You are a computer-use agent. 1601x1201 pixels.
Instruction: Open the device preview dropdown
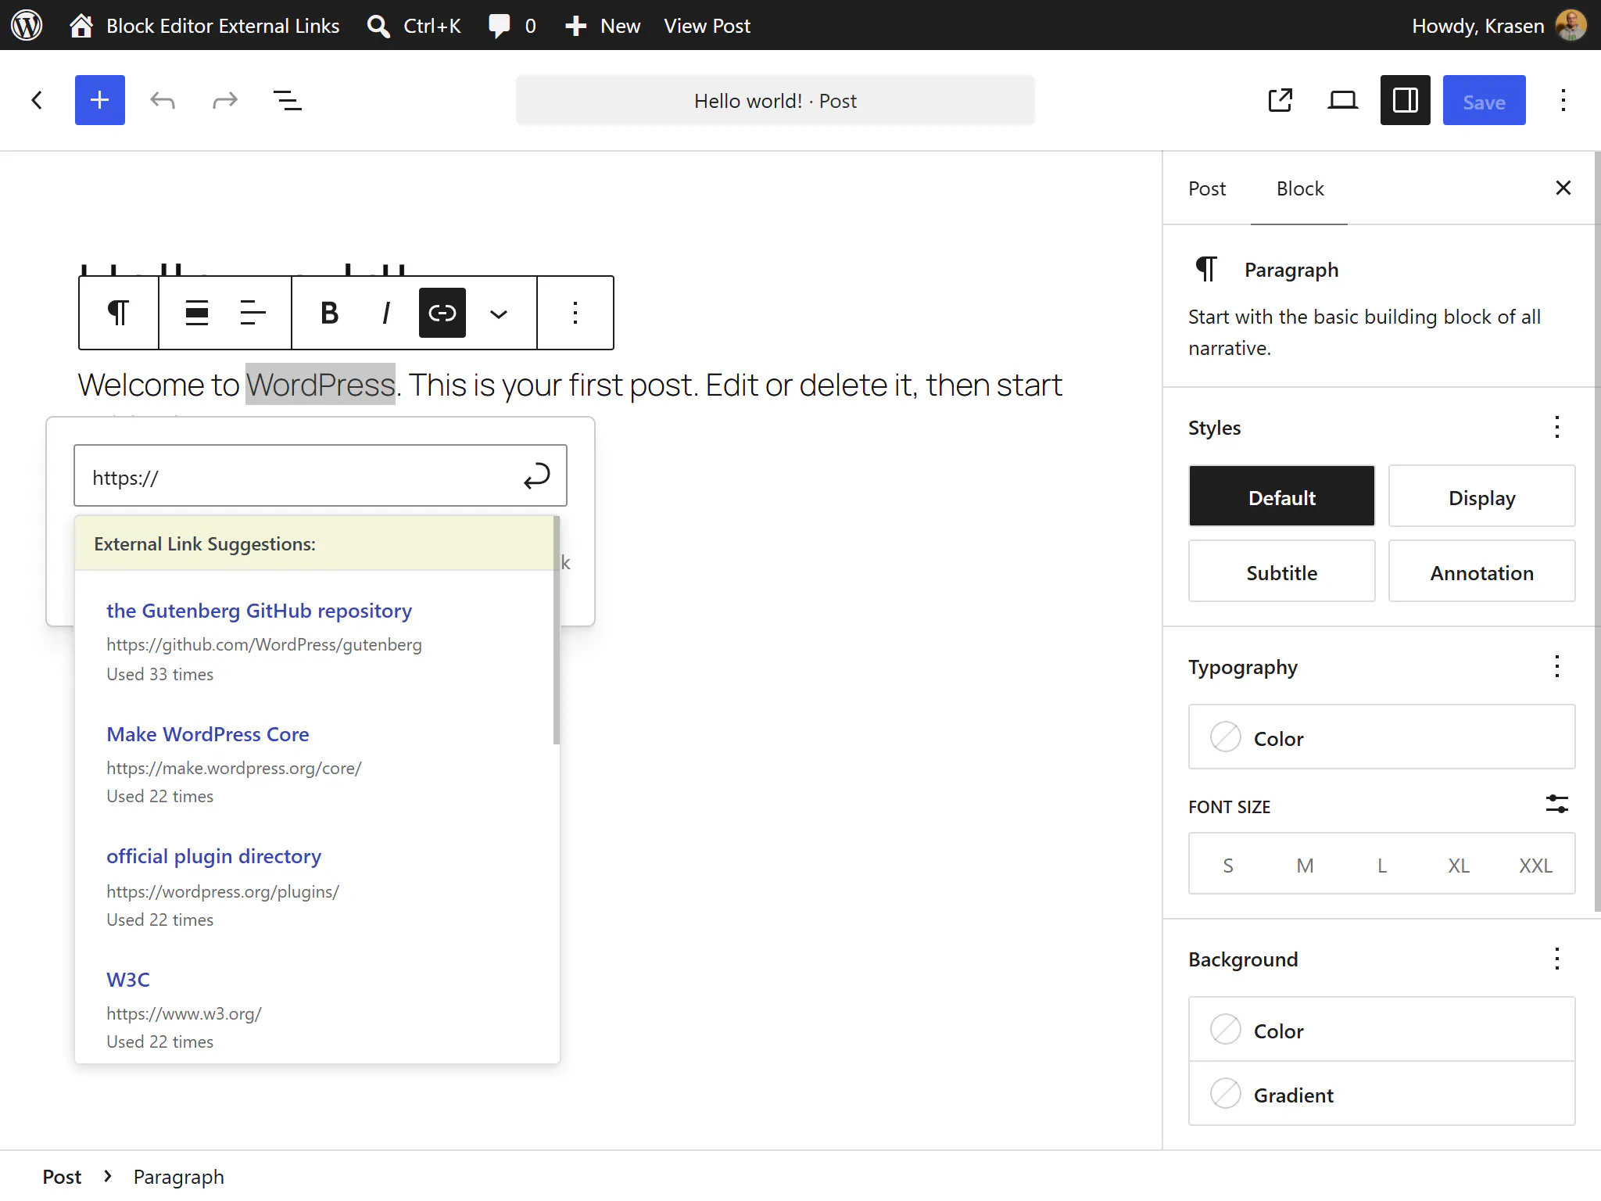click(1343, 100)
